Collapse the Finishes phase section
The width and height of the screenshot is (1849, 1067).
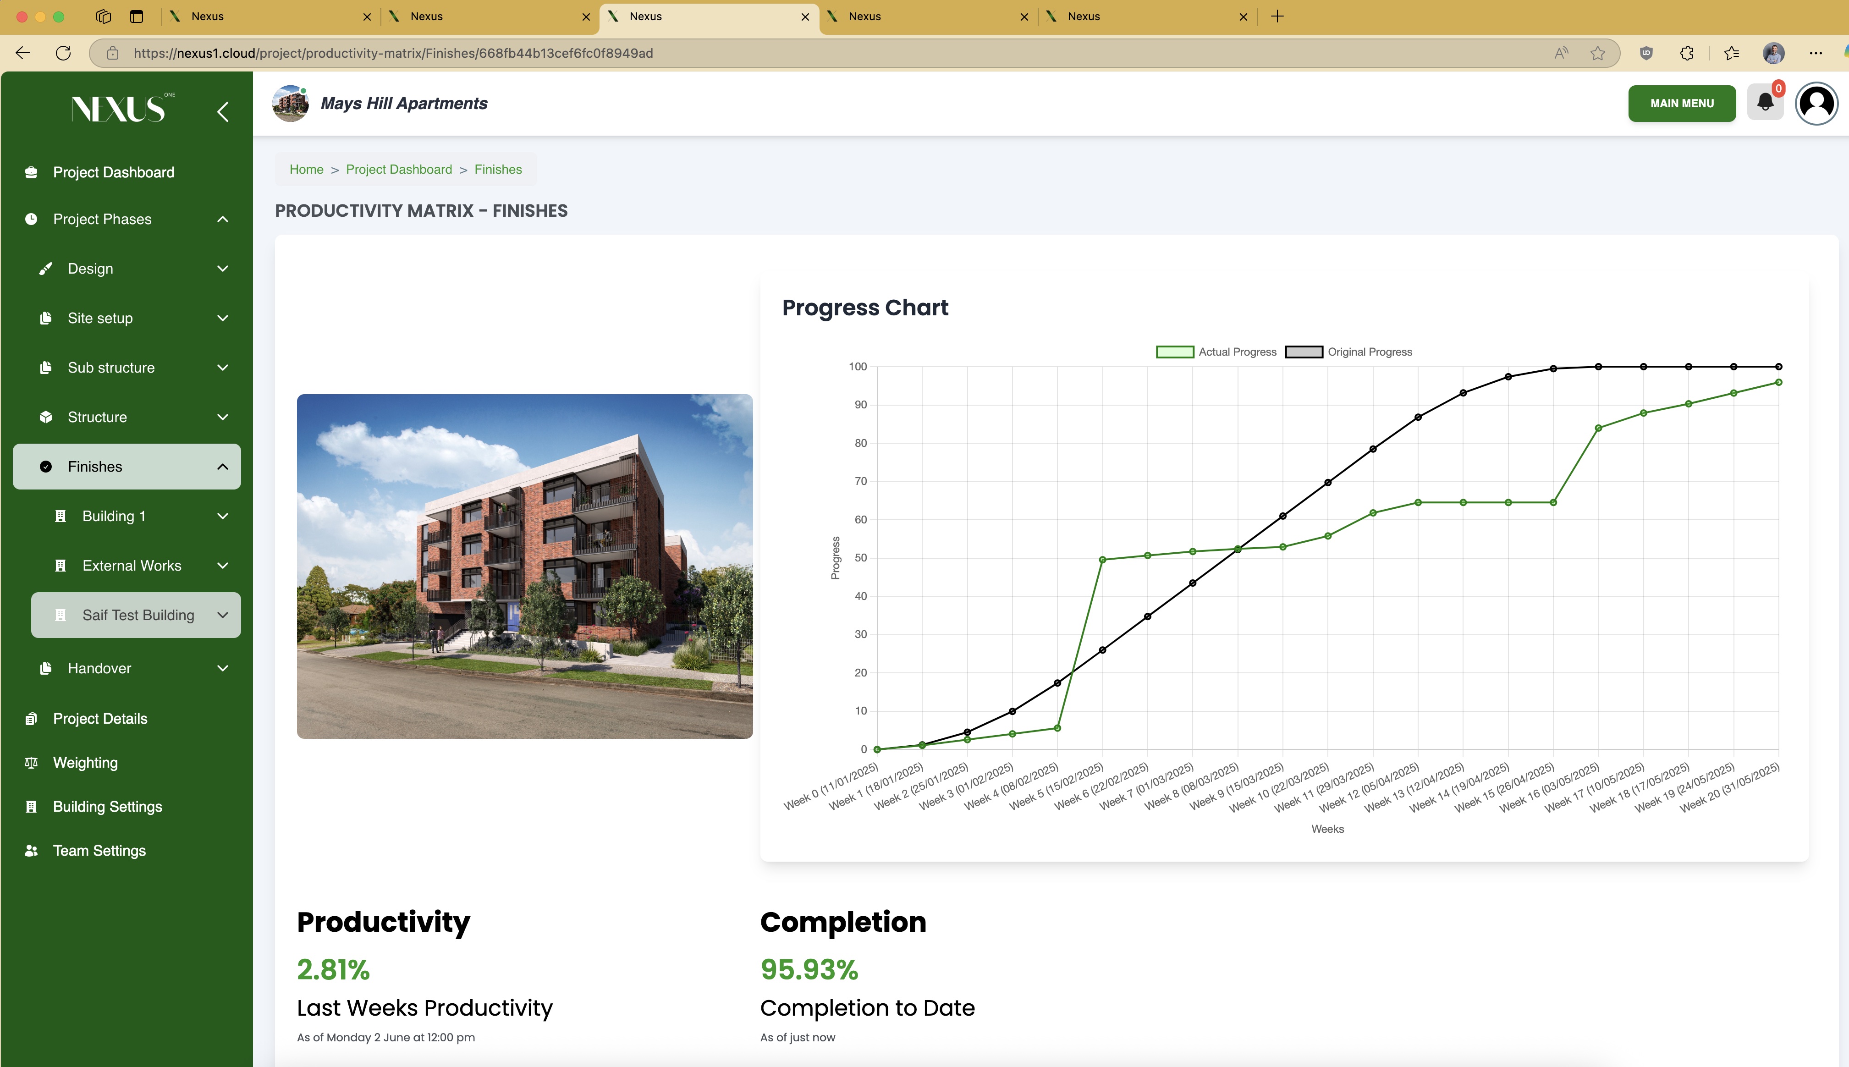click(x=223, y=466)
